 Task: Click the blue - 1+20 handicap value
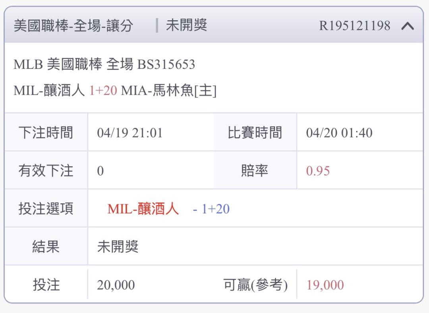211,209
